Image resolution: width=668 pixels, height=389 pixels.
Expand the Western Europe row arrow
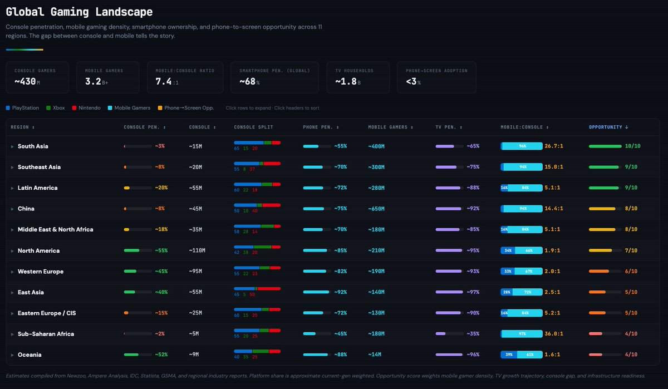coord(13,272)
